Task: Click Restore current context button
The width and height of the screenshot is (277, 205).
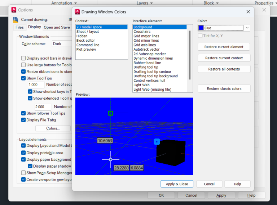Action: coord(224,58)
